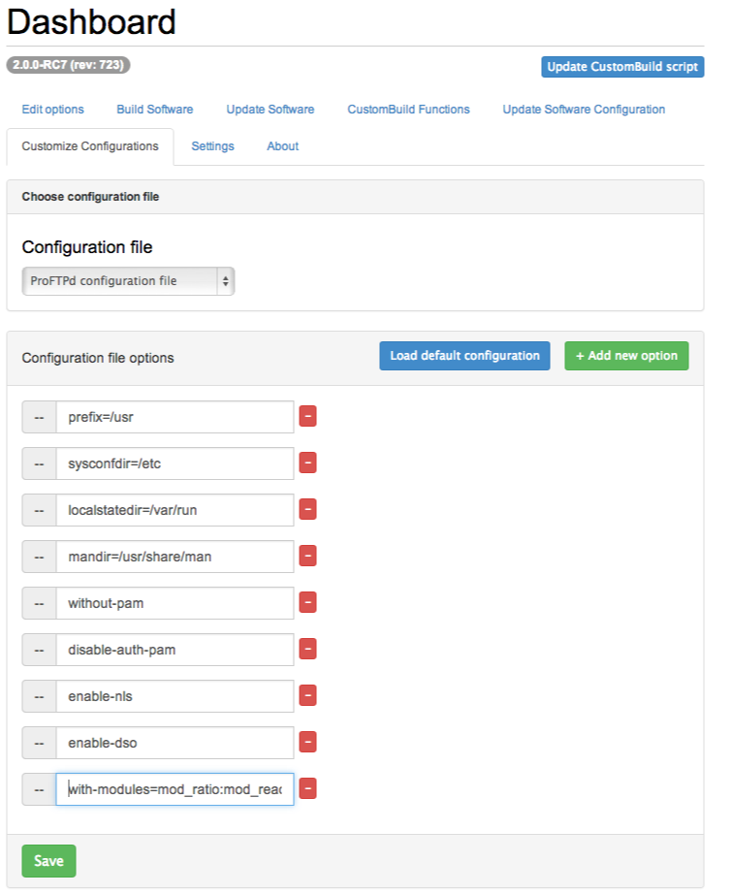Open the Configuration file dropdown
This screenshot has height=894, width=732.
pyautogui.click(x=128, y=281)
